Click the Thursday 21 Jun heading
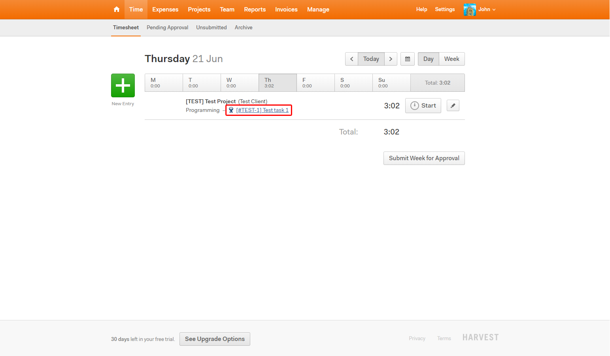The width and height of the screenshot is (610, 356). [x=184, y=59]
